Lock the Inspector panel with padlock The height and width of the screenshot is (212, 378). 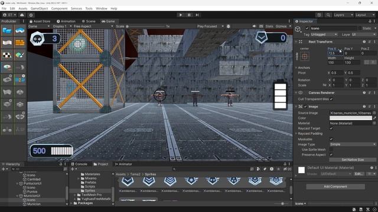point(370,21)
